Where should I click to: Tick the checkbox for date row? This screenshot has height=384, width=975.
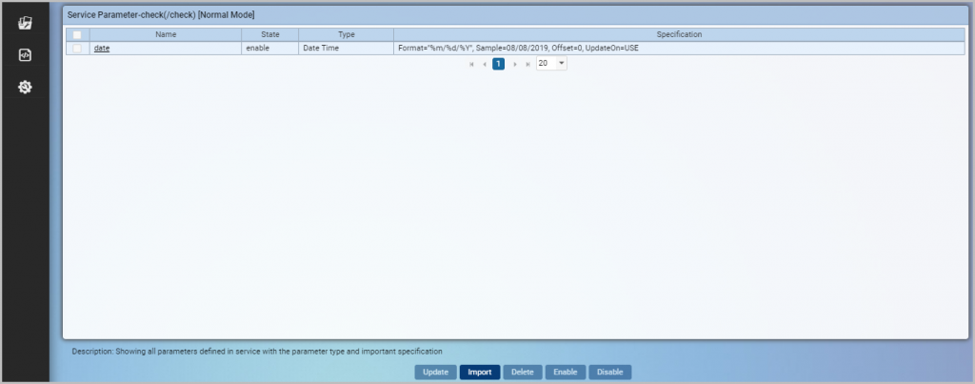(x=77, y=48)
